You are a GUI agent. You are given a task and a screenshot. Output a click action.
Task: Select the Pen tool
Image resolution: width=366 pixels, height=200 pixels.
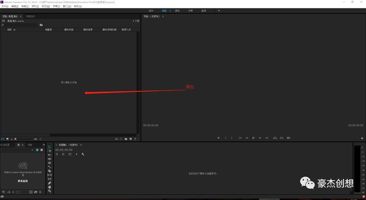coord(50,183)
